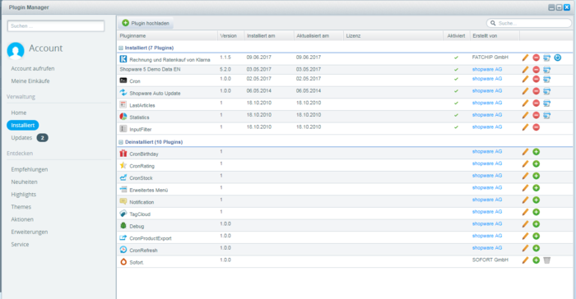Screen dimensions: 576x299
Task: Open shopware AG link in Cron row
Action: [x=487, y=79]
